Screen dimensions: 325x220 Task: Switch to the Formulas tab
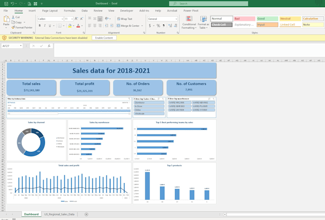point(70,10)
